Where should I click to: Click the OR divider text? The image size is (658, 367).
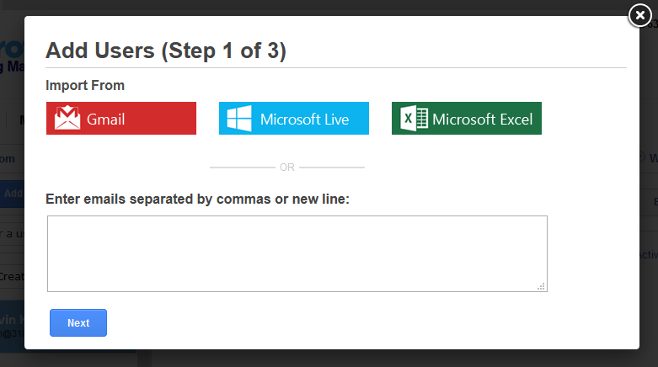click(x=287, y=168)
